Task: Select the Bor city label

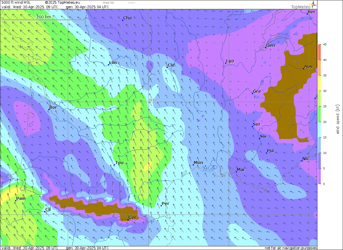Action: [x=53, y=107]
